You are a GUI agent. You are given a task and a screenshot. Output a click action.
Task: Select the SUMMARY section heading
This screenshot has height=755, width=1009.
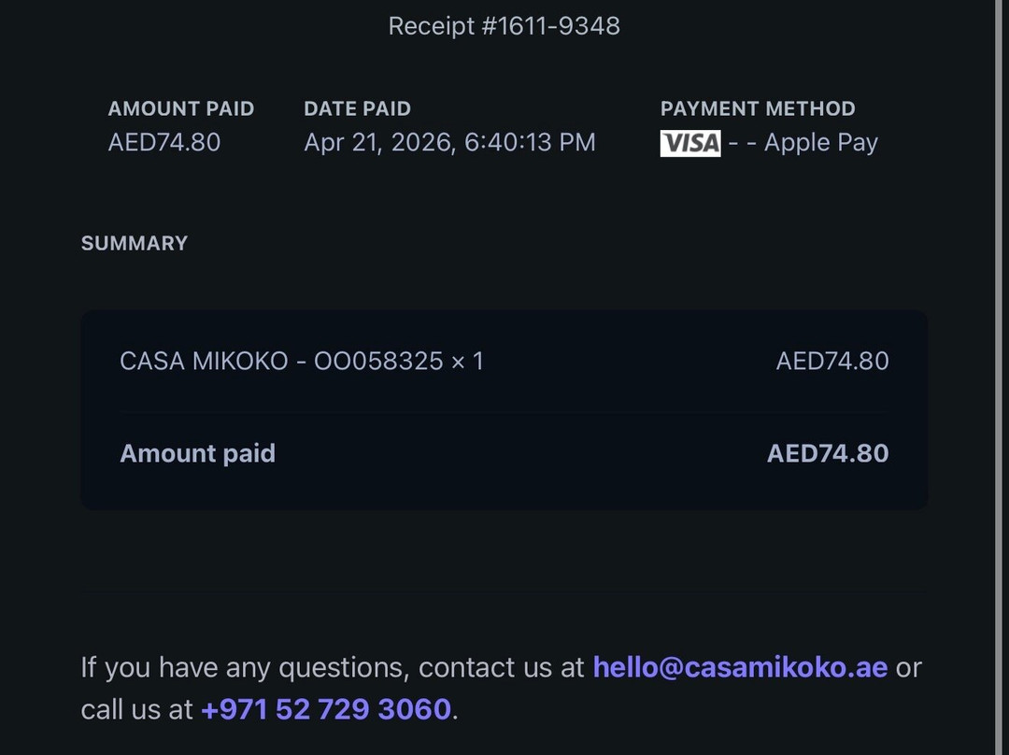(135, 243)
